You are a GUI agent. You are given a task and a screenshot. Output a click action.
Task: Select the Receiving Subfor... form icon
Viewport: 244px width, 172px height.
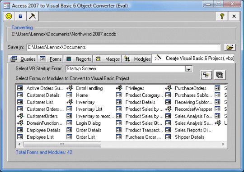pos(168,102)
